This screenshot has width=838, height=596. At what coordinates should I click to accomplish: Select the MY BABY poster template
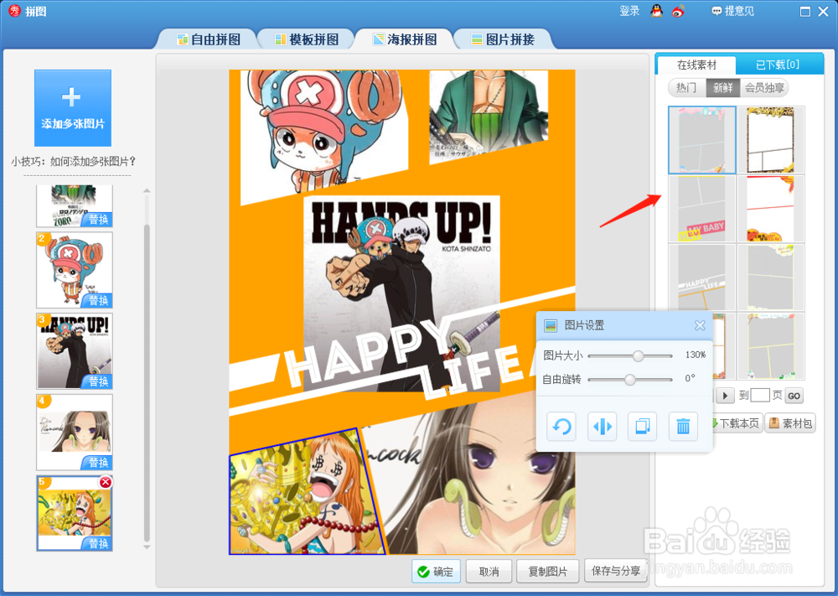pos(702,209)
